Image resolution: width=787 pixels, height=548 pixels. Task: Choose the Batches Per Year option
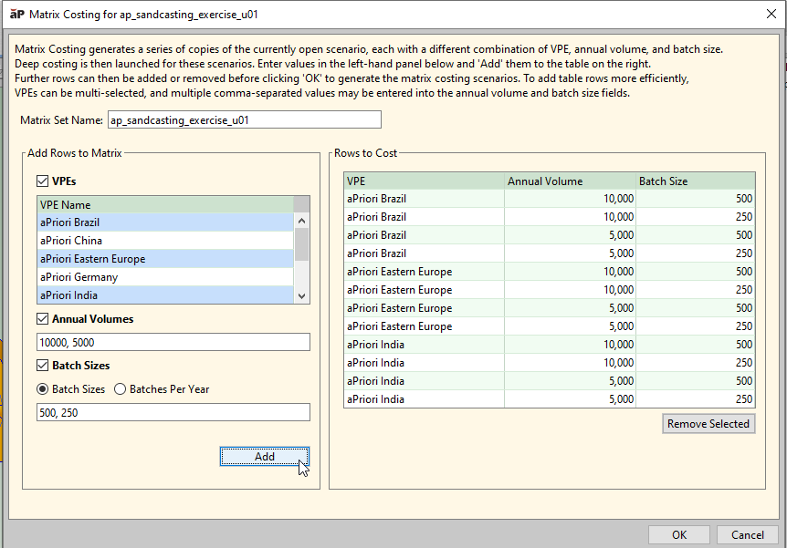coord(121,389)
